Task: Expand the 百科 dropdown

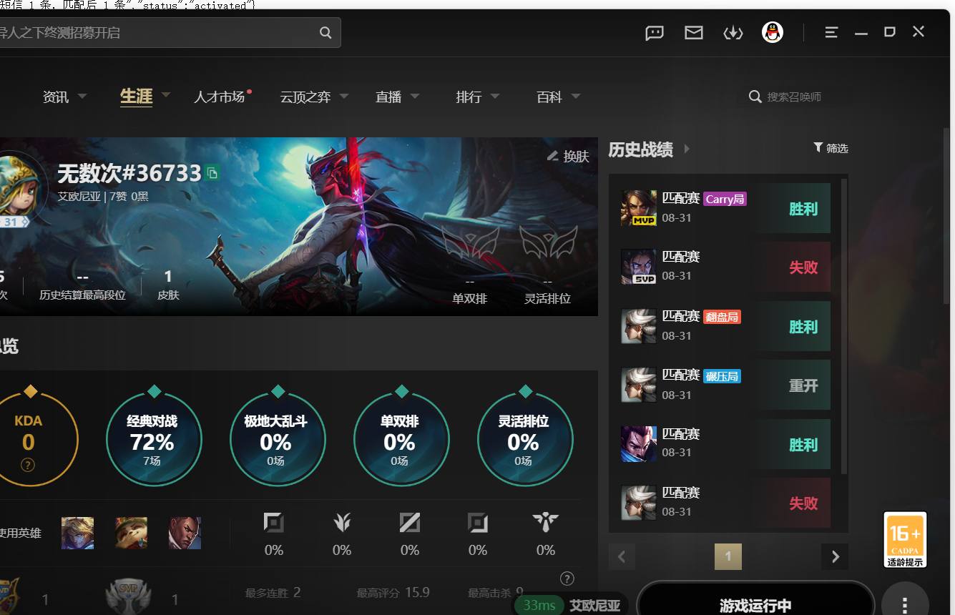Action: click(x=576, y=96)
